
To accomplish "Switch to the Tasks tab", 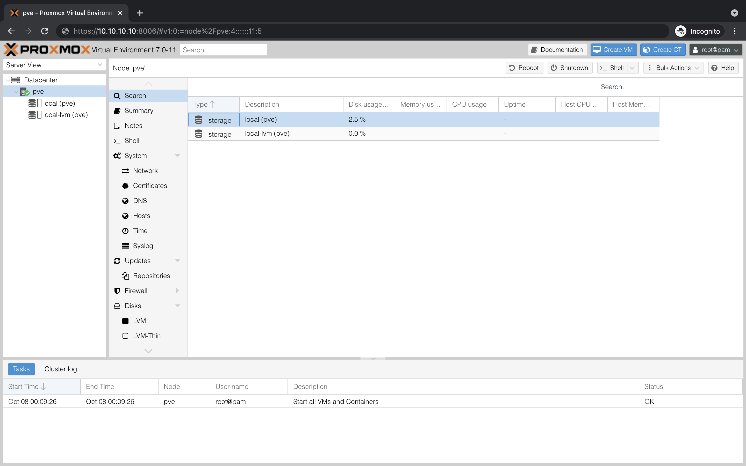I will [21, 369].
